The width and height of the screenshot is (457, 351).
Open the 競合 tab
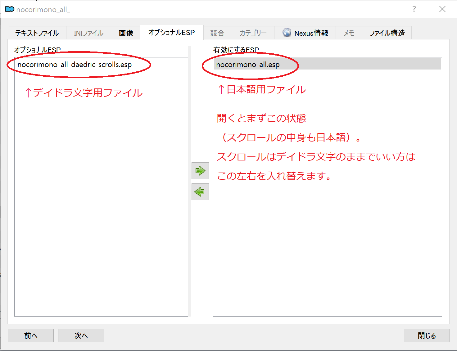pos(217,33)
